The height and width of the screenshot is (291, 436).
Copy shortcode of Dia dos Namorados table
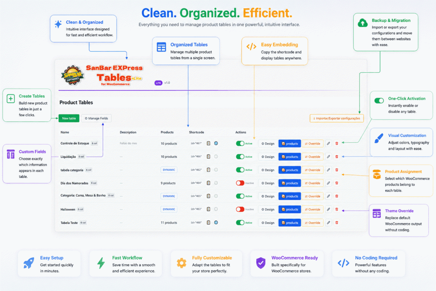pyautogui.click(x=208, y=183)
